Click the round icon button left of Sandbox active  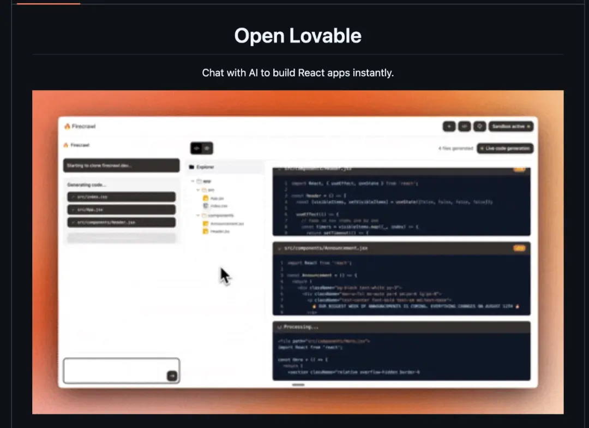[480, 126]
